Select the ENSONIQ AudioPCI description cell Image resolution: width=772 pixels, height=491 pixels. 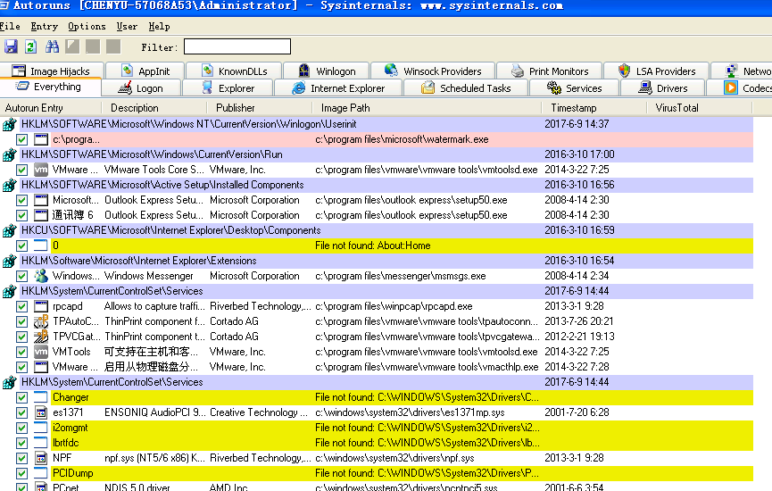(155, 412)
